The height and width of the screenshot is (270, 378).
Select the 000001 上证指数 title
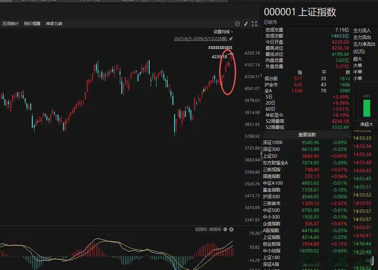click(300, 12)
